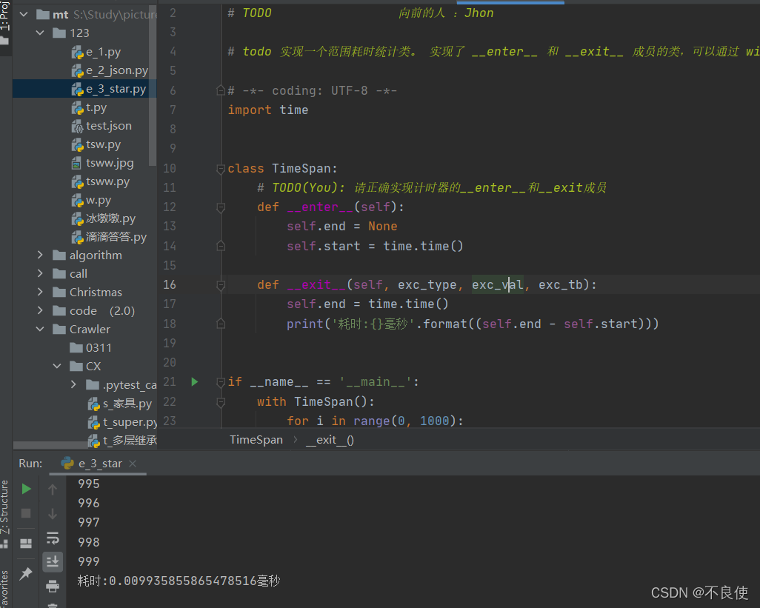Open w.py in the project tree
The width and height of the screenshot is (760, 608).
(x=91, y=200)
